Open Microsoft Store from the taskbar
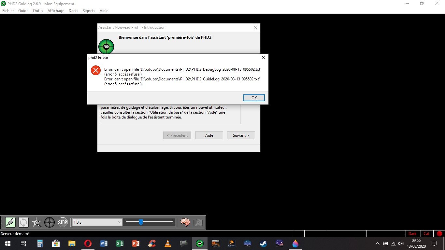Image resolution: width=445 pixels, height=250 pixels. (56, 243)
